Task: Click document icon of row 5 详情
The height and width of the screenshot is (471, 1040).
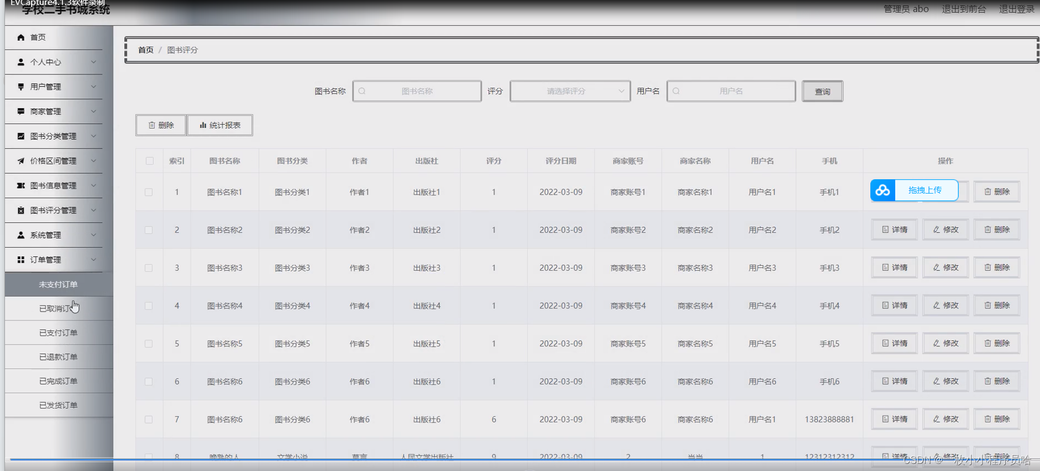Action: click(x=885, y=343)
